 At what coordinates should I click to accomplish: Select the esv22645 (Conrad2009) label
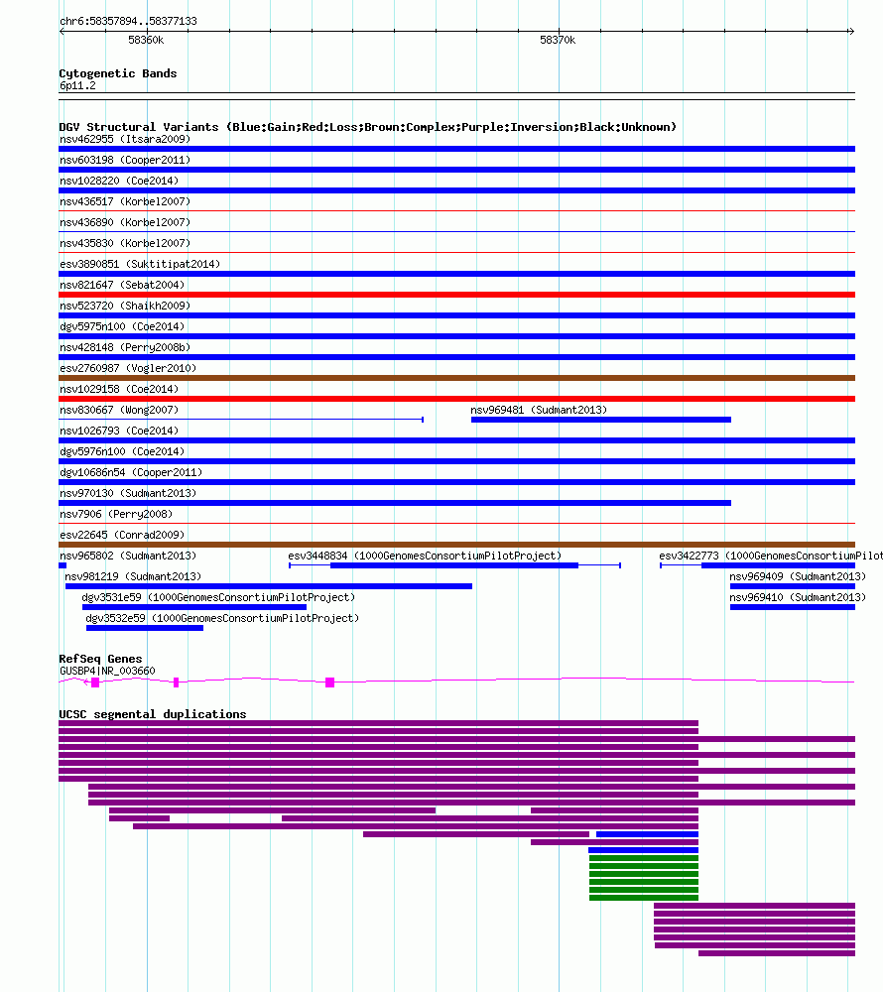pos(122,536)
